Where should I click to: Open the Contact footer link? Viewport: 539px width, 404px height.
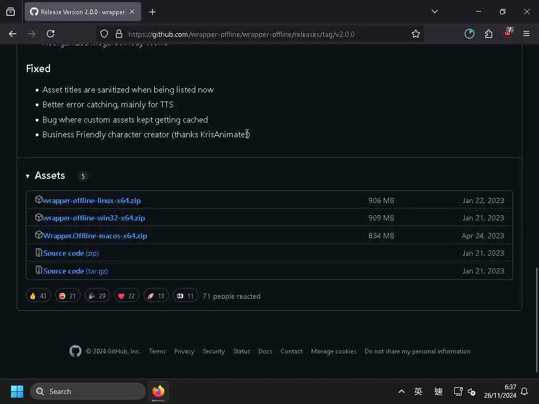pos(292,351)
